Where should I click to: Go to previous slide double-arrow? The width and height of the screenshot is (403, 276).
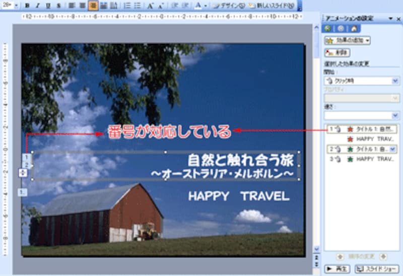317,258
